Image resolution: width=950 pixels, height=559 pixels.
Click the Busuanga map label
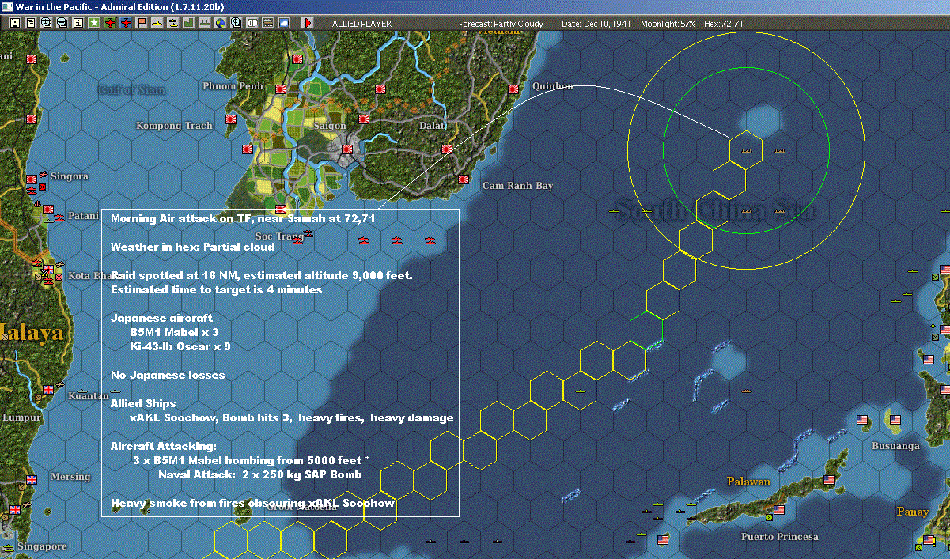895,446
